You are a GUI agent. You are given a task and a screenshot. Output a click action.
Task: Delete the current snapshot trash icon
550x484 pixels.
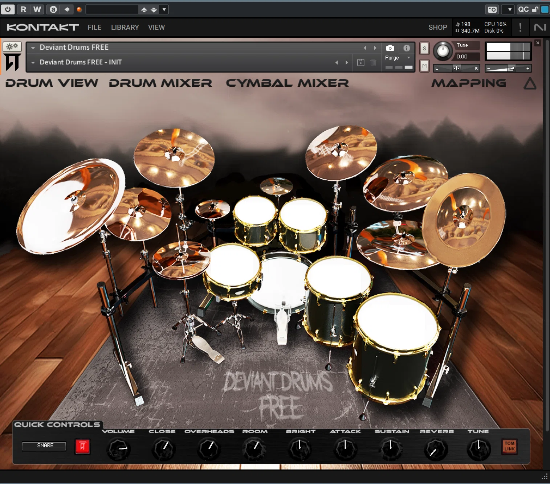pyautogui.click(x=373, y=62)
